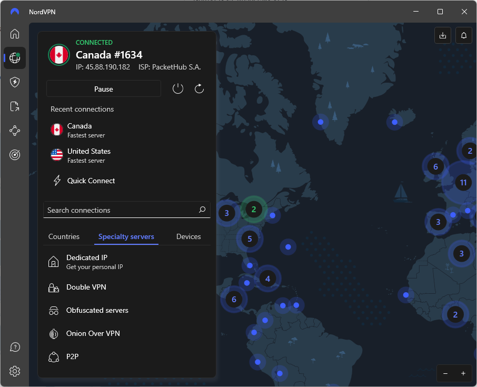This screenshot has height=387, width=477.
Task: Open Dark Web Monitor radar sidebar icon
Action: [15, 155]
